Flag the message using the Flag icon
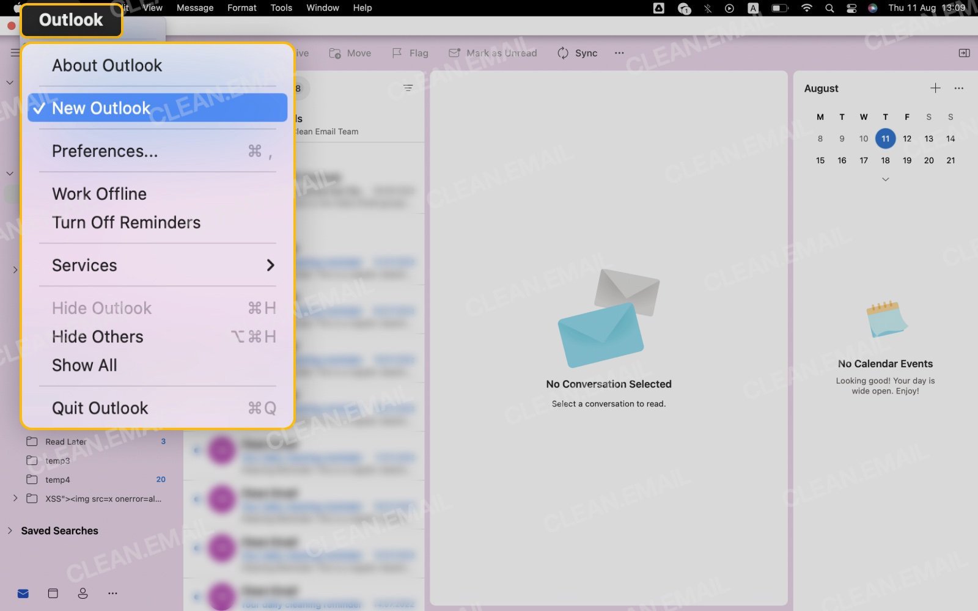 410,53
